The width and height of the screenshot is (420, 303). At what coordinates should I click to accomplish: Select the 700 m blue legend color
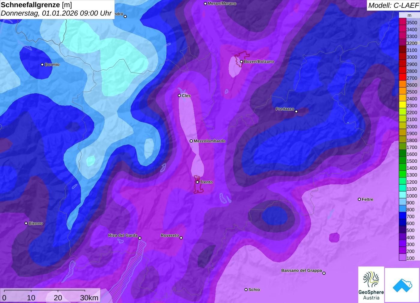click(403, 216)
